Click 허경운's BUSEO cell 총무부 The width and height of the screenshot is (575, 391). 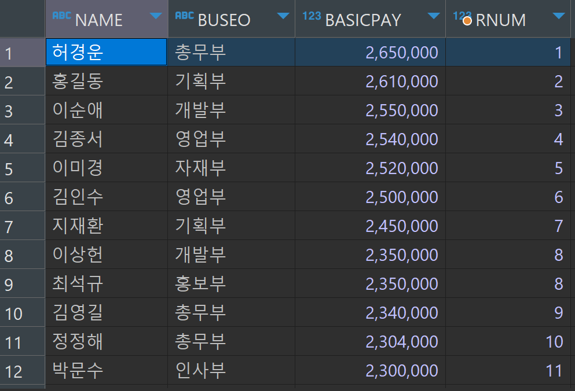[x=232, y=53]
